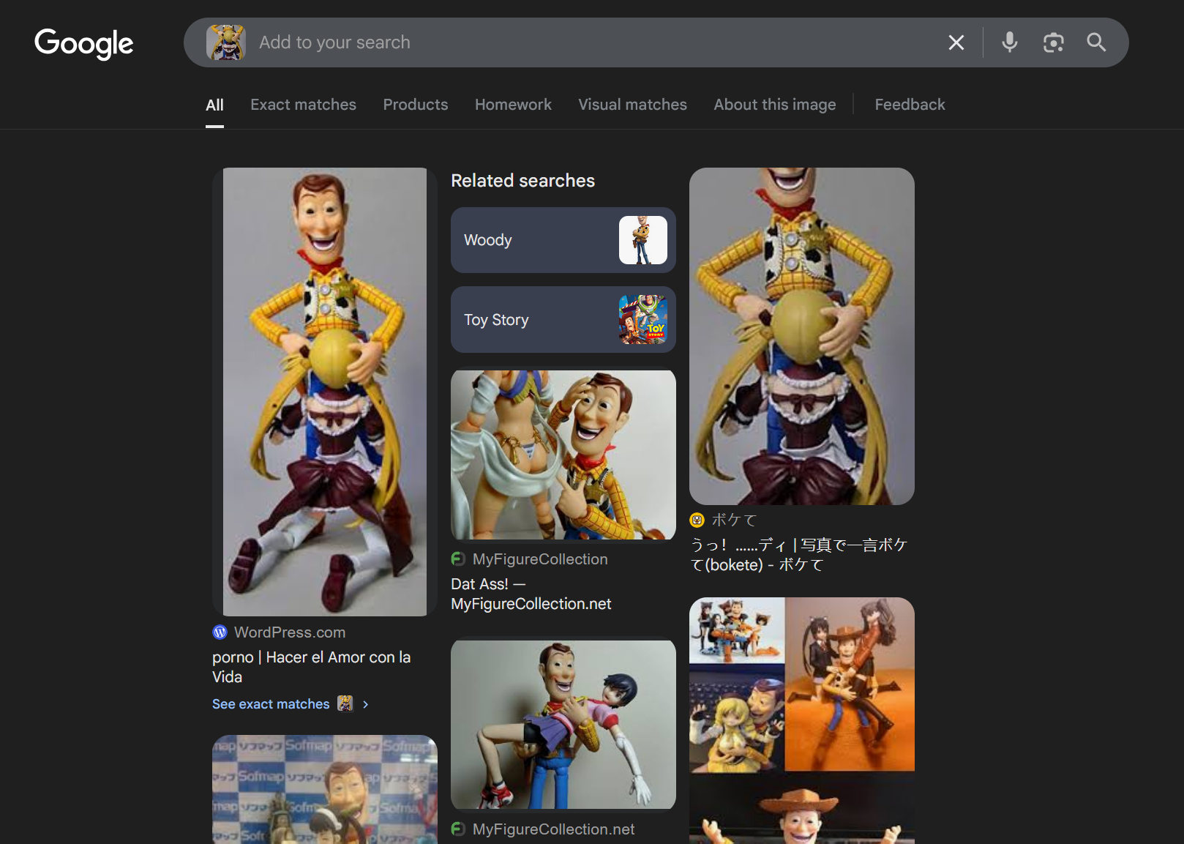Screen dimensions: 1184x844
Task: Click the chevron next to See exact matches
Action: point(365,704)
